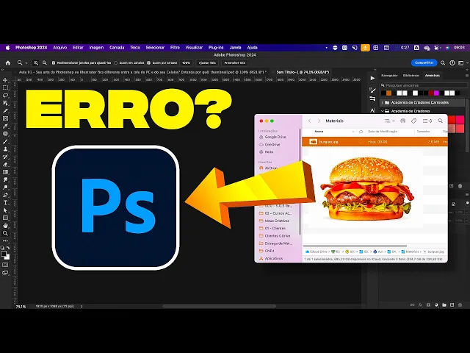The width and height of the screenshot is (470, 353).
Task: Select the Object Selection tool
Action: click(x=5, y=103)
